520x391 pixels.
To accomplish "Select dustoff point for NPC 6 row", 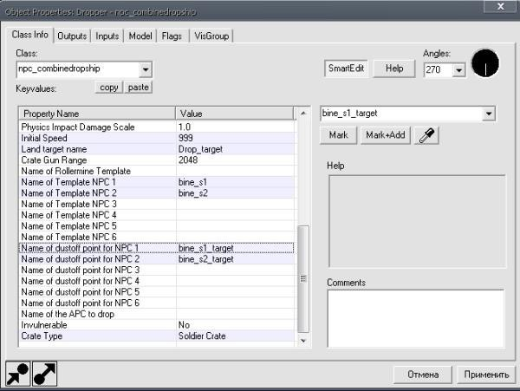I will tap(157, 303).
